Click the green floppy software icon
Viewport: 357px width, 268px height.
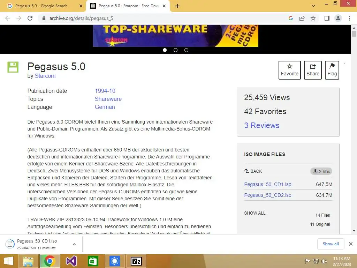pos(13,67)
